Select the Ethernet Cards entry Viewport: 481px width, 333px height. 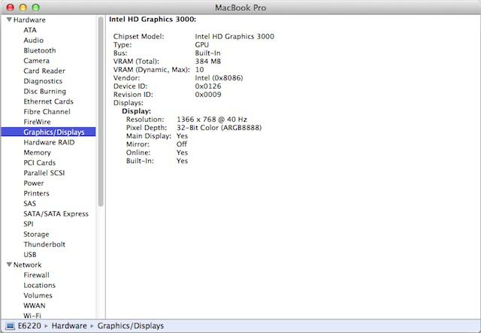[48, 101]
